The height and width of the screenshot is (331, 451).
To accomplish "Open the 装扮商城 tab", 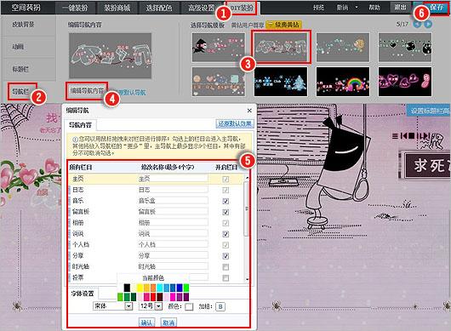I will pyautogui.click(x=117, y=8).
